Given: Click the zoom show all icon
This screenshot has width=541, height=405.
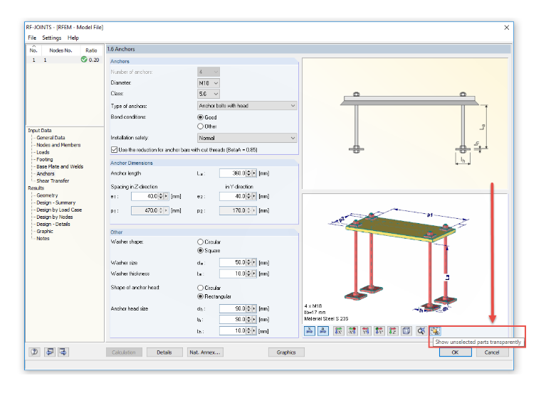Looking at the screenshot, I should point(421,331).
